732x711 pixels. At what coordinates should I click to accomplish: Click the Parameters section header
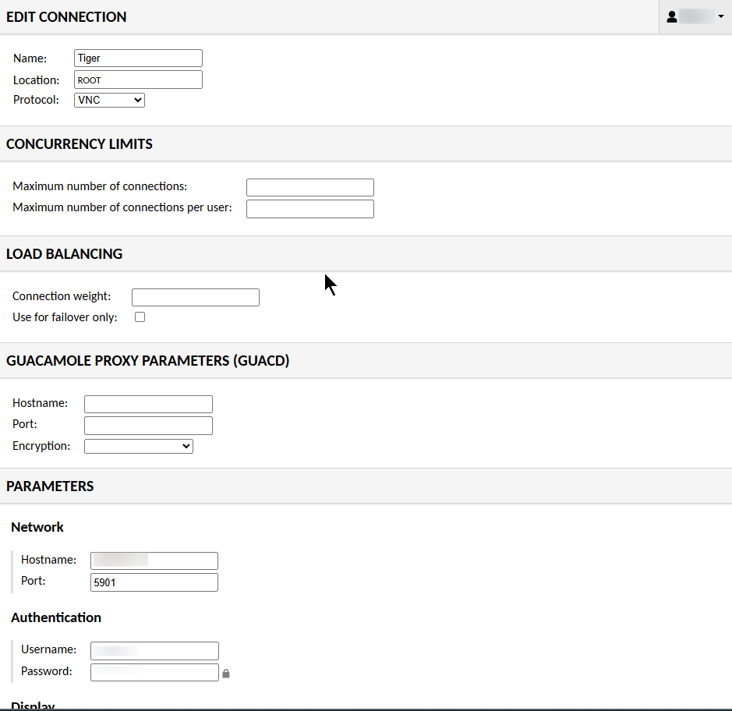50,486
